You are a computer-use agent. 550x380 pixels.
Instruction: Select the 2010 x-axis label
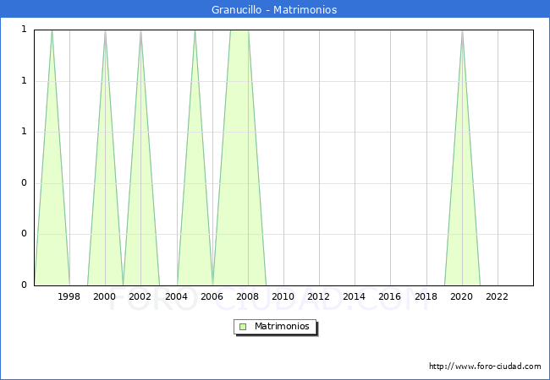click(283, 296)
